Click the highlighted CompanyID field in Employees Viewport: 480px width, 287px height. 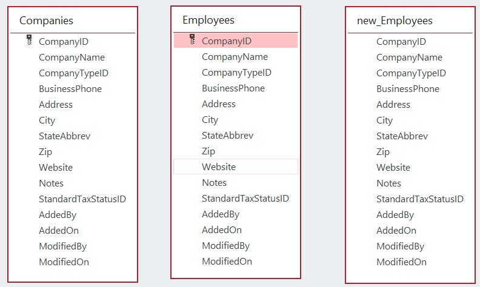point(226,41)
